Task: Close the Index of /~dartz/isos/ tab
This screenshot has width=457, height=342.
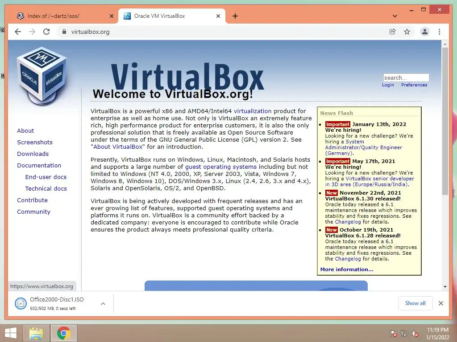Action: pos(111,16)
